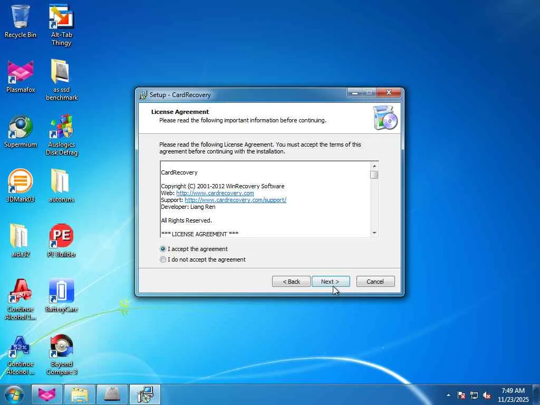The width and height of the screenshot is (540, 405).
Task: Click the Show Desktop strip beside the clock
Action: (536, 395)
